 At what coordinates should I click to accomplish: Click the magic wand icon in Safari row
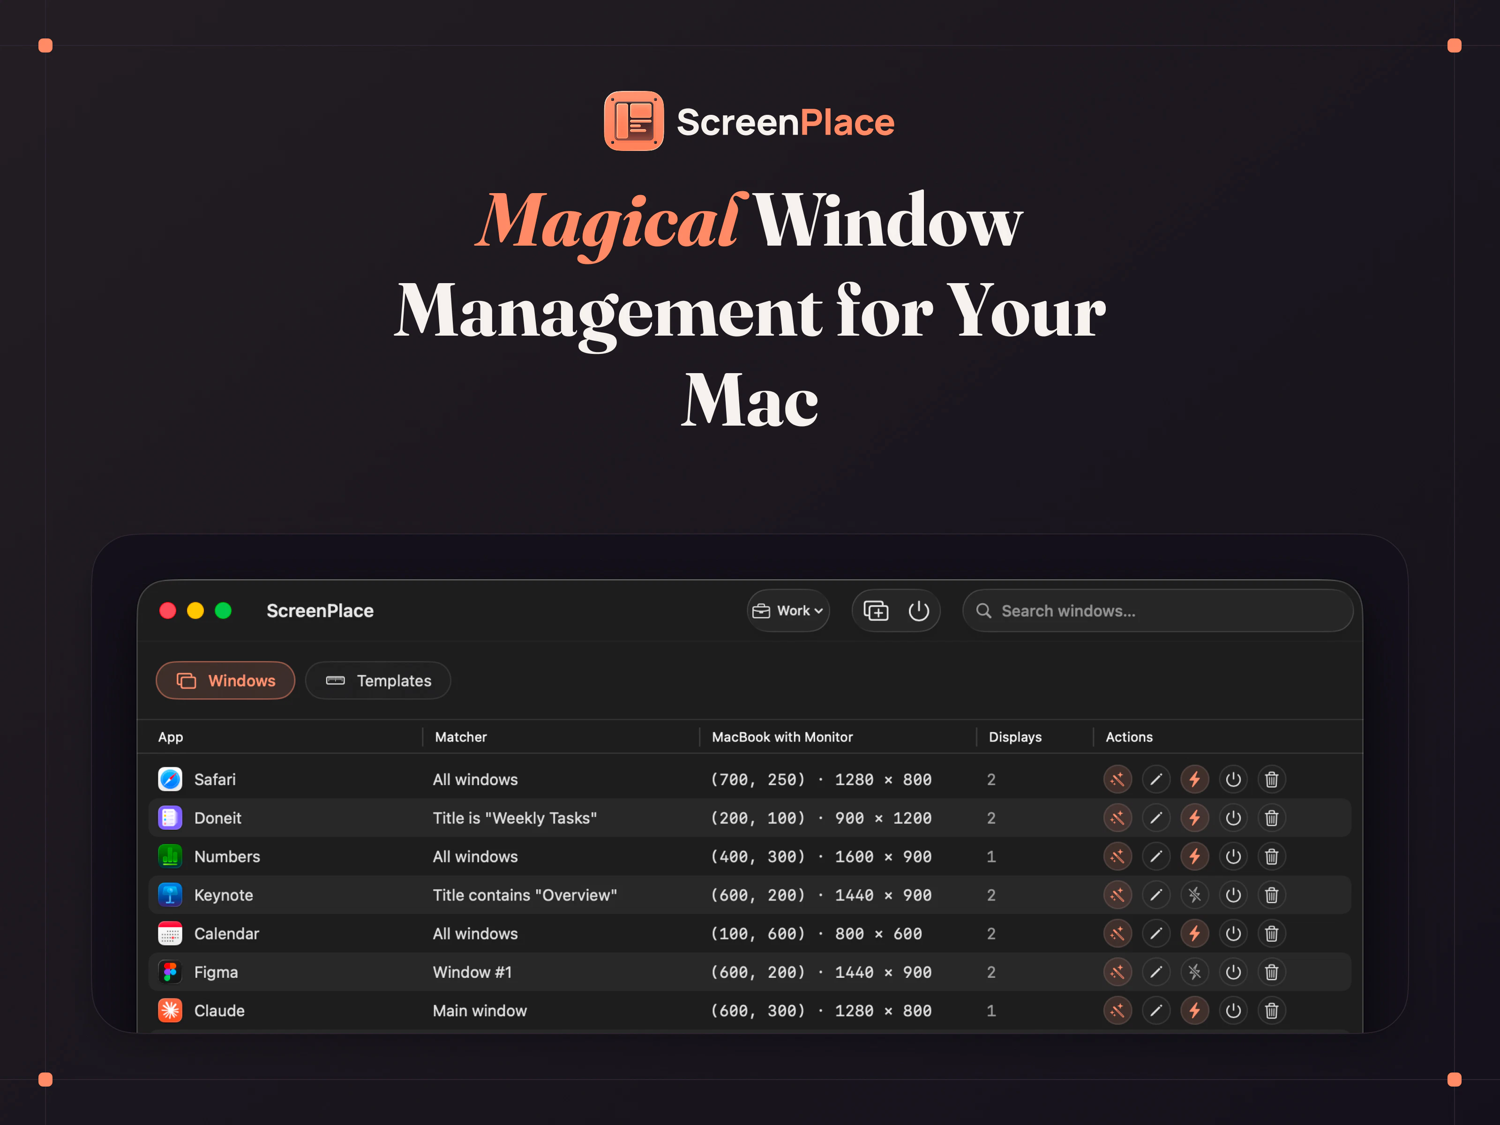tap(1117, 779)
